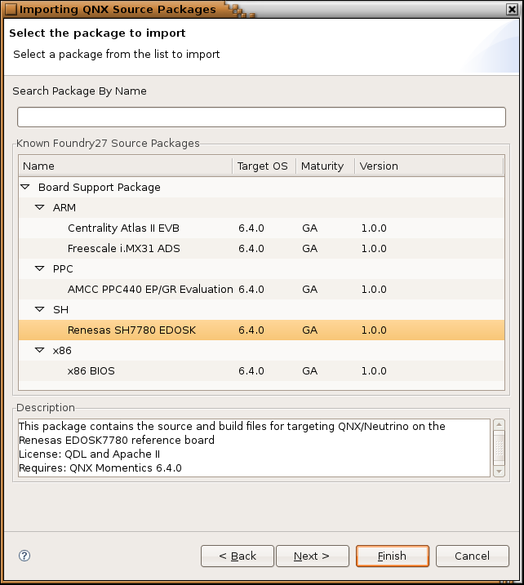Select the x86 BIOS package row
Screen dimensions: 524x585
click(261, 371)
